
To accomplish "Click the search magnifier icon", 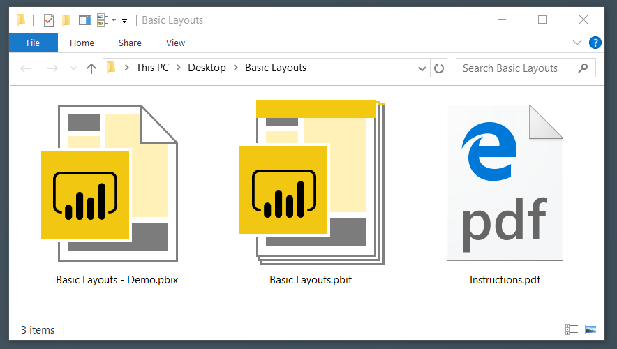I will 583,68.
